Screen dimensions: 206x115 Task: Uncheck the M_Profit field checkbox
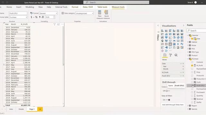tap(192, 65)
